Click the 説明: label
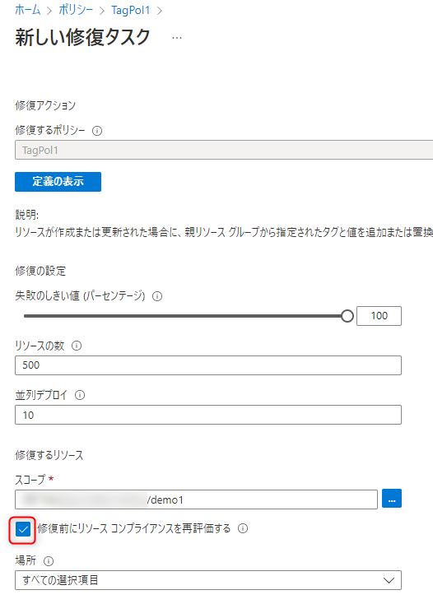 [x=26, y=215]
